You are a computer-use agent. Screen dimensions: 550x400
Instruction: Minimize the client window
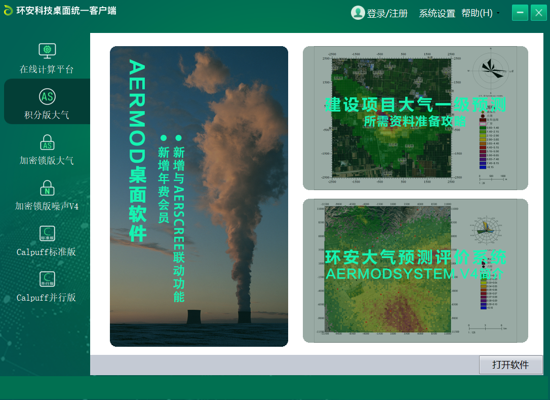(x=520, y=13)
